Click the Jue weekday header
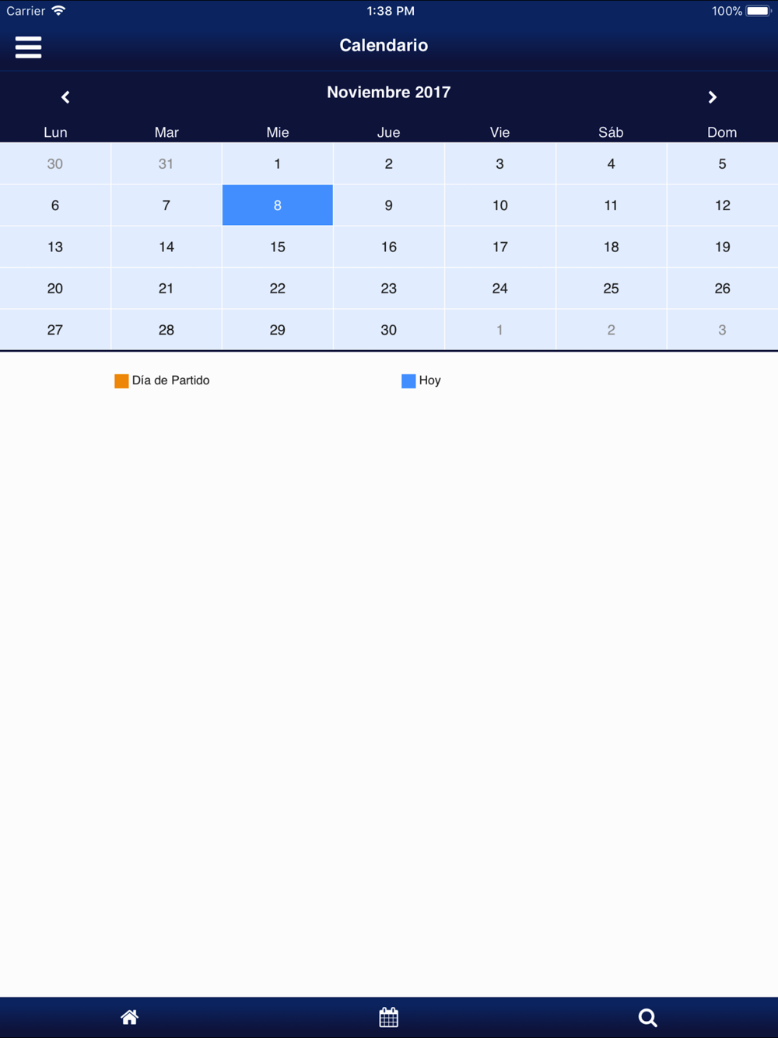778x1038 pixels. point(389,132)
